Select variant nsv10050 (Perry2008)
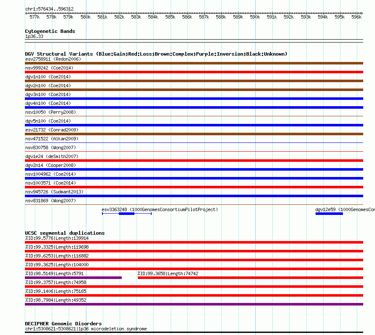The image size is (375, 335). pos(51,112)
